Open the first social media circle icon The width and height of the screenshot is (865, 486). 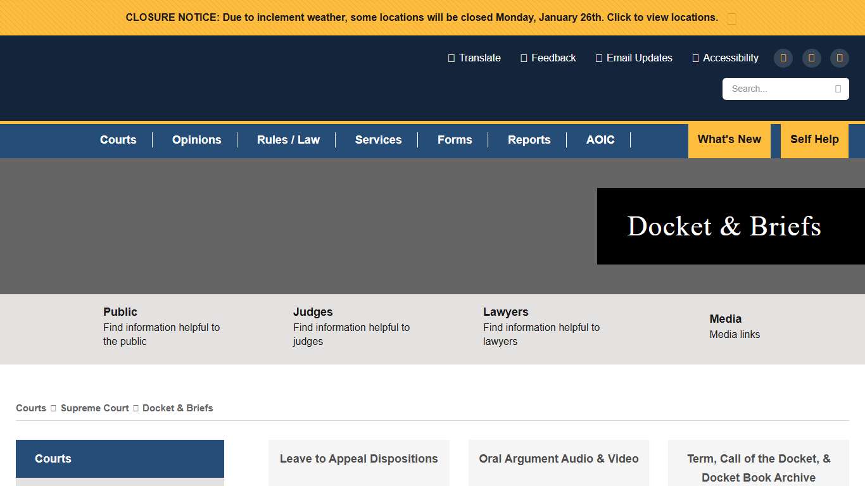[x=783, y=58]
